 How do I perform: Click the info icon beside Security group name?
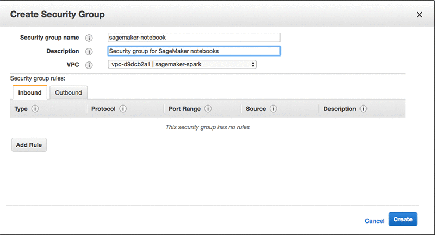pyautogui.click(x=89, y=38)
